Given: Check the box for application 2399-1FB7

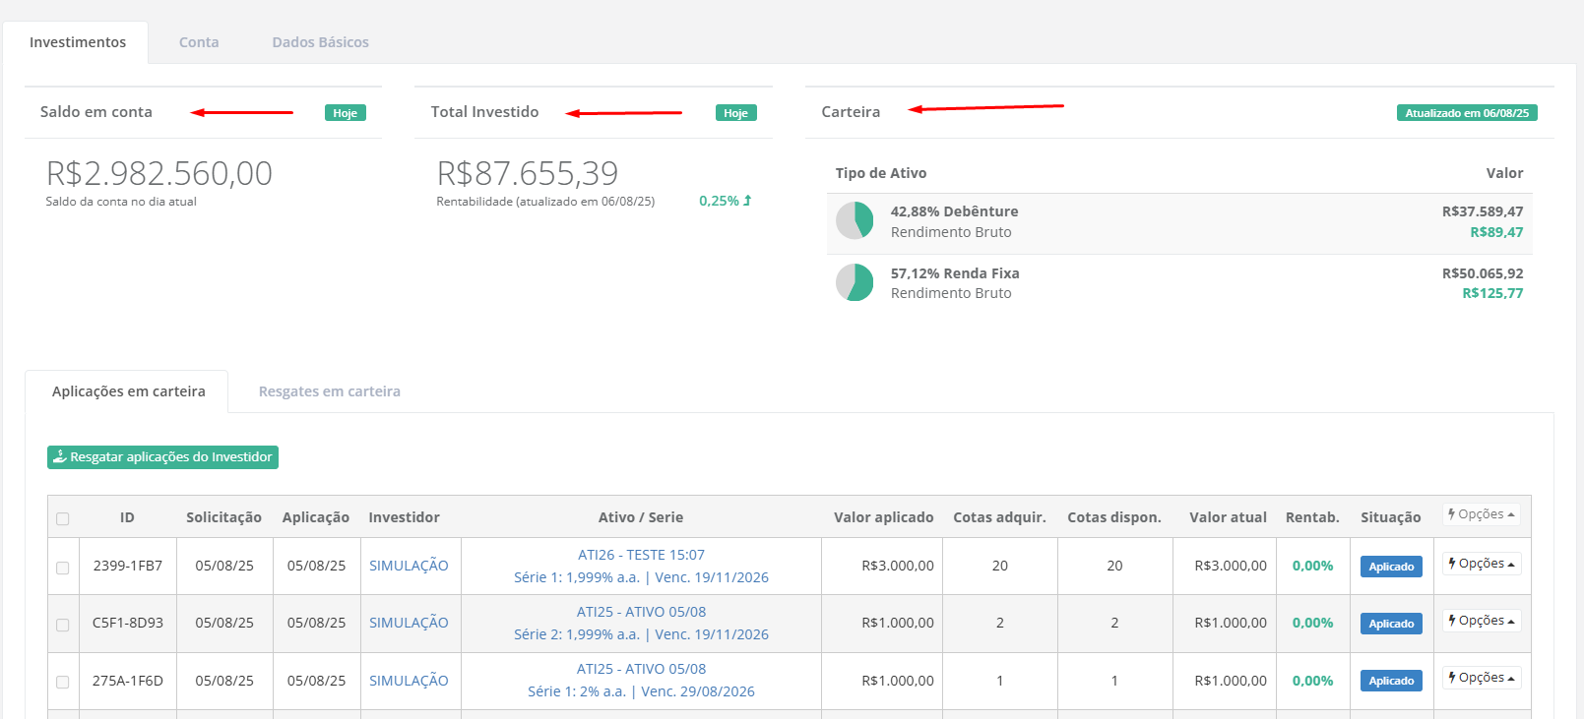Looking at the screenshot, I should [63, 568].
